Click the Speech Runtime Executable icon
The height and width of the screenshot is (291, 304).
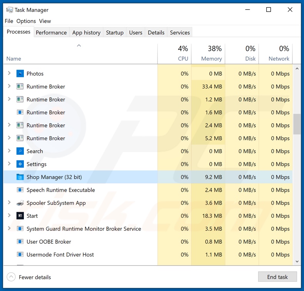click(20, 190)
